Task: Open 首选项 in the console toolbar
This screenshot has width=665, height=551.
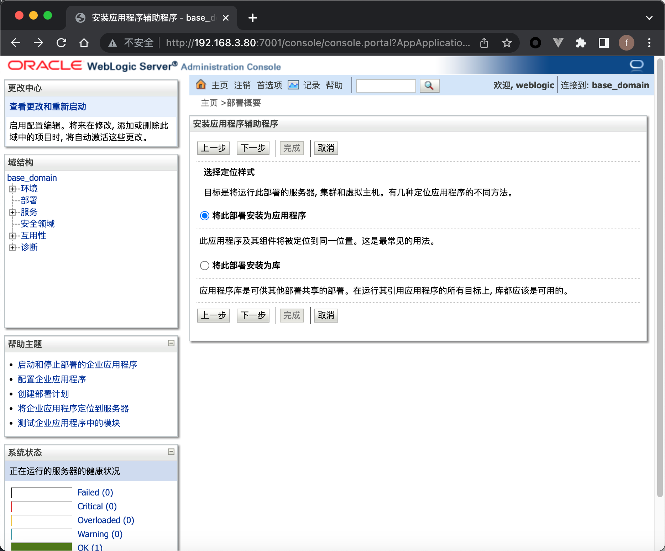Action: 269,85
